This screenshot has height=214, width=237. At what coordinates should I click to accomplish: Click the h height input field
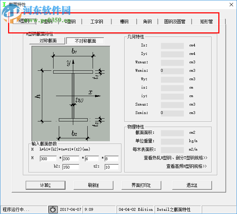coord(48,159)
